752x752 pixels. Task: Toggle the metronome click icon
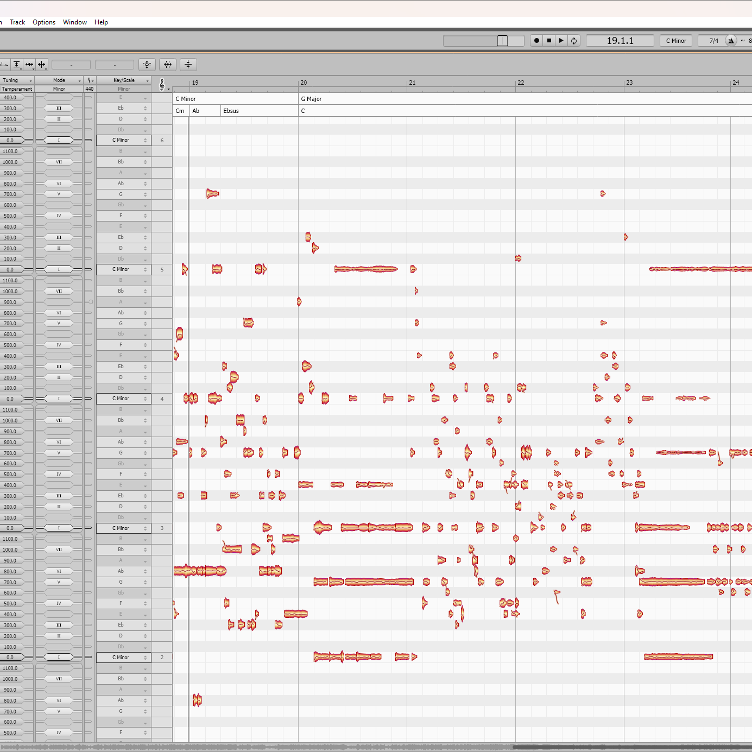pos(731,41)
